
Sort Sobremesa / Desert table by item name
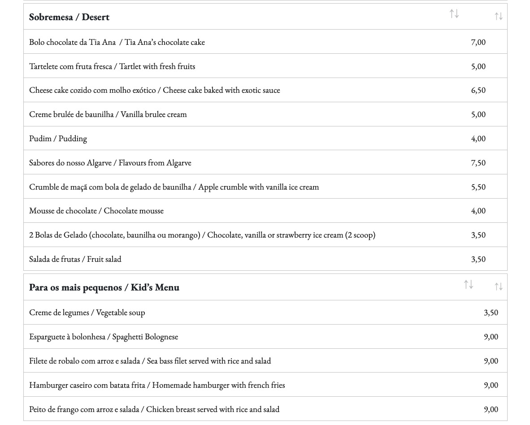click(x=454, y=14)
